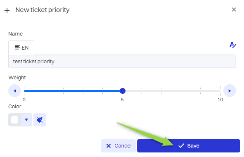Click the Cancel button

click(x=118, y=146)
